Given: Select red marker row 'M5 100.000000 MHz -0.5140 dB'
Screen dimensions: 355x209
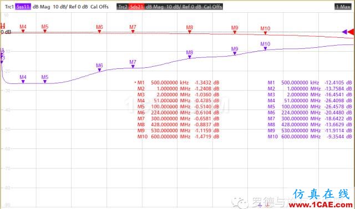Looking at the screenshot, I should coord(178,107).
